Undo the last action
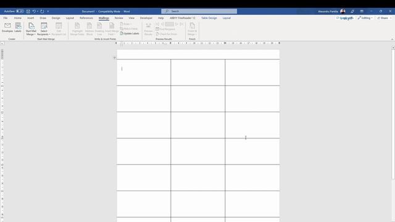The width and height of the screenshot is (395, 222). [34, 11]
